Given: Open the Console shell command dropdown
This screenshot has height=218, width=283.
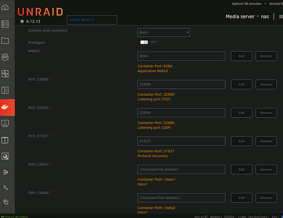Looking at the screenshot, I should 164,32.
